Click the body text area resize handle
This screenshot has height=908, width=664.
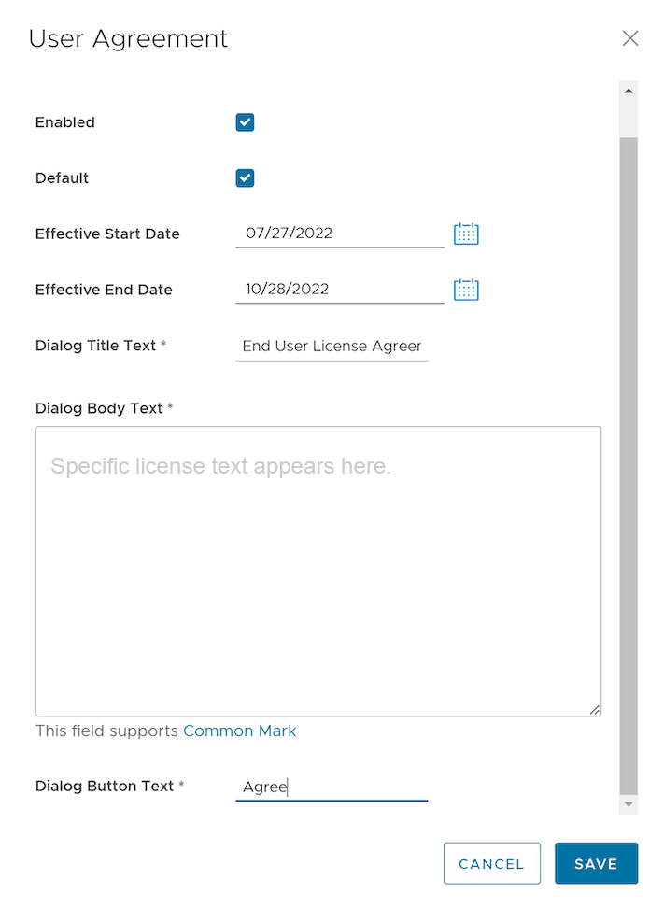[x=595, y=710]
